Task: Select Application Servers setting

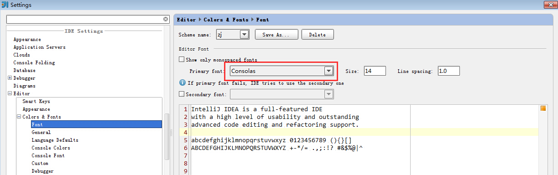Action: [39, 47]
